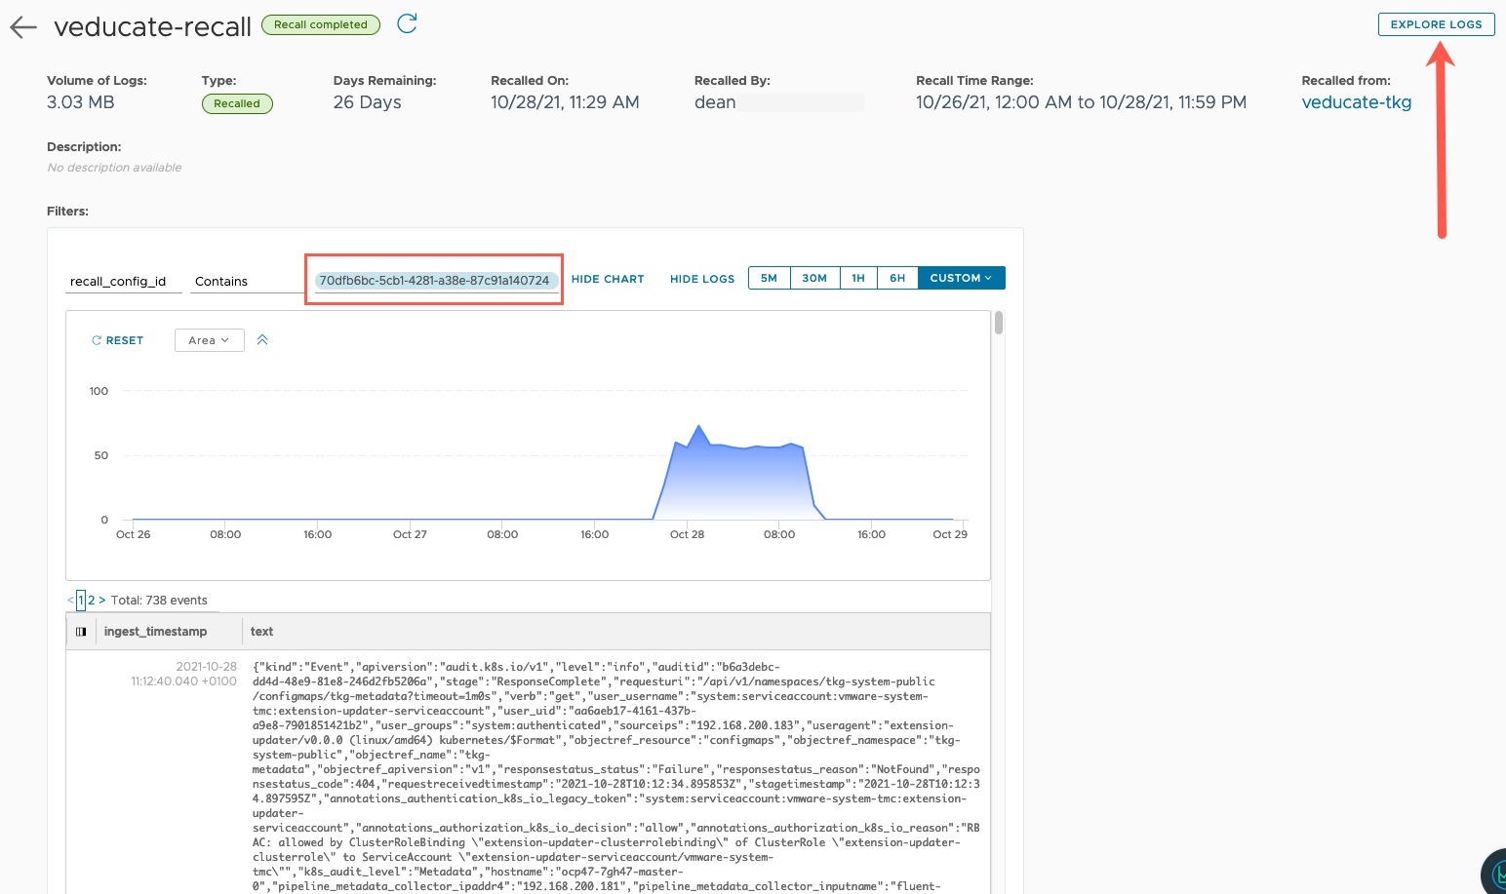Go to next events page arrow

coord(102,601)
